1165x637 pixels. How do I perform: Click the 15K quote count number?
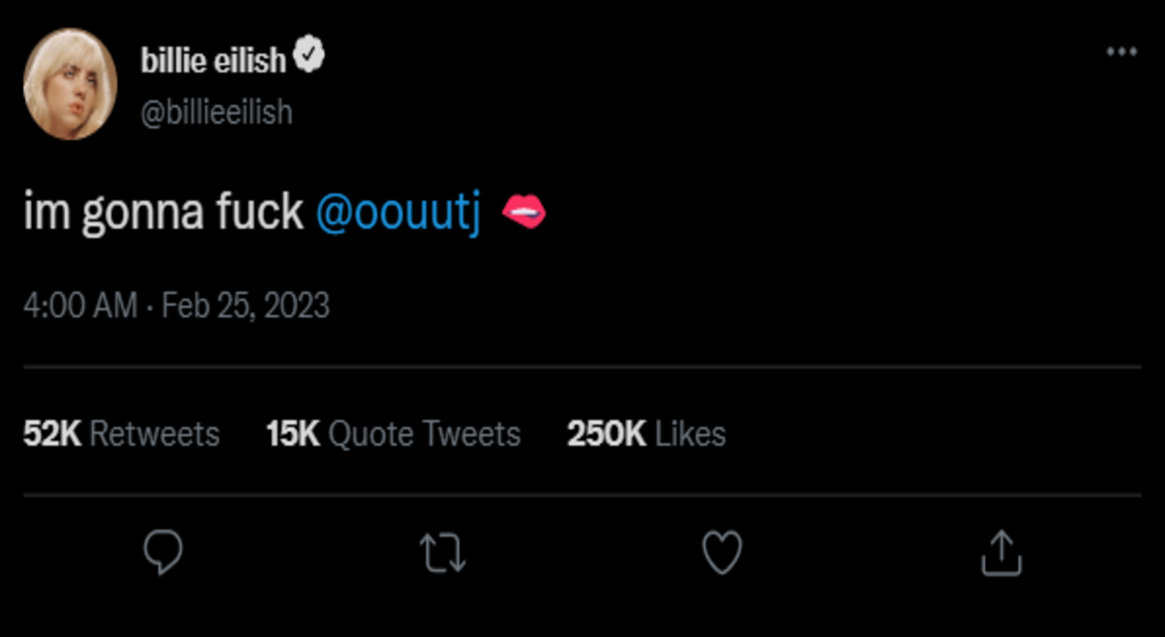coord(293,434)
